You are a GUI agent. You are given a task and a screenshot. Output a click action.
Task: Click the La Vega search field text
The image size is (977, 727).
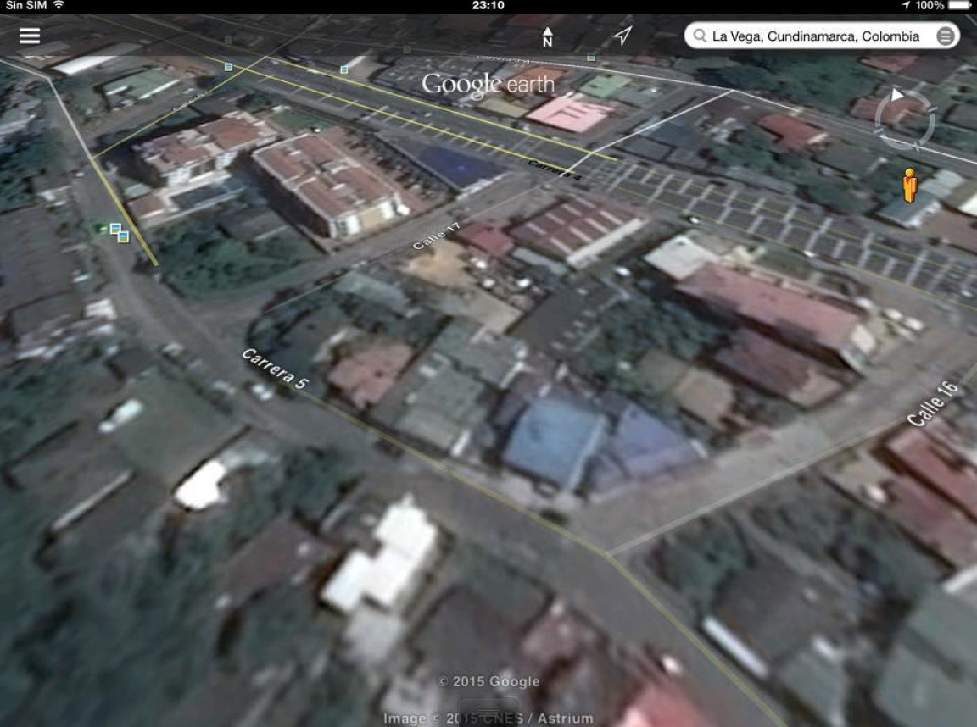point(803,36)
